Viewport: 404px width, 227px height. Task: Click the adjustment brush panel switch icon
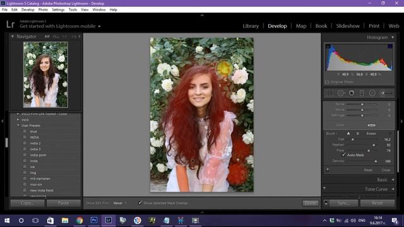click(x=328, y=170)
